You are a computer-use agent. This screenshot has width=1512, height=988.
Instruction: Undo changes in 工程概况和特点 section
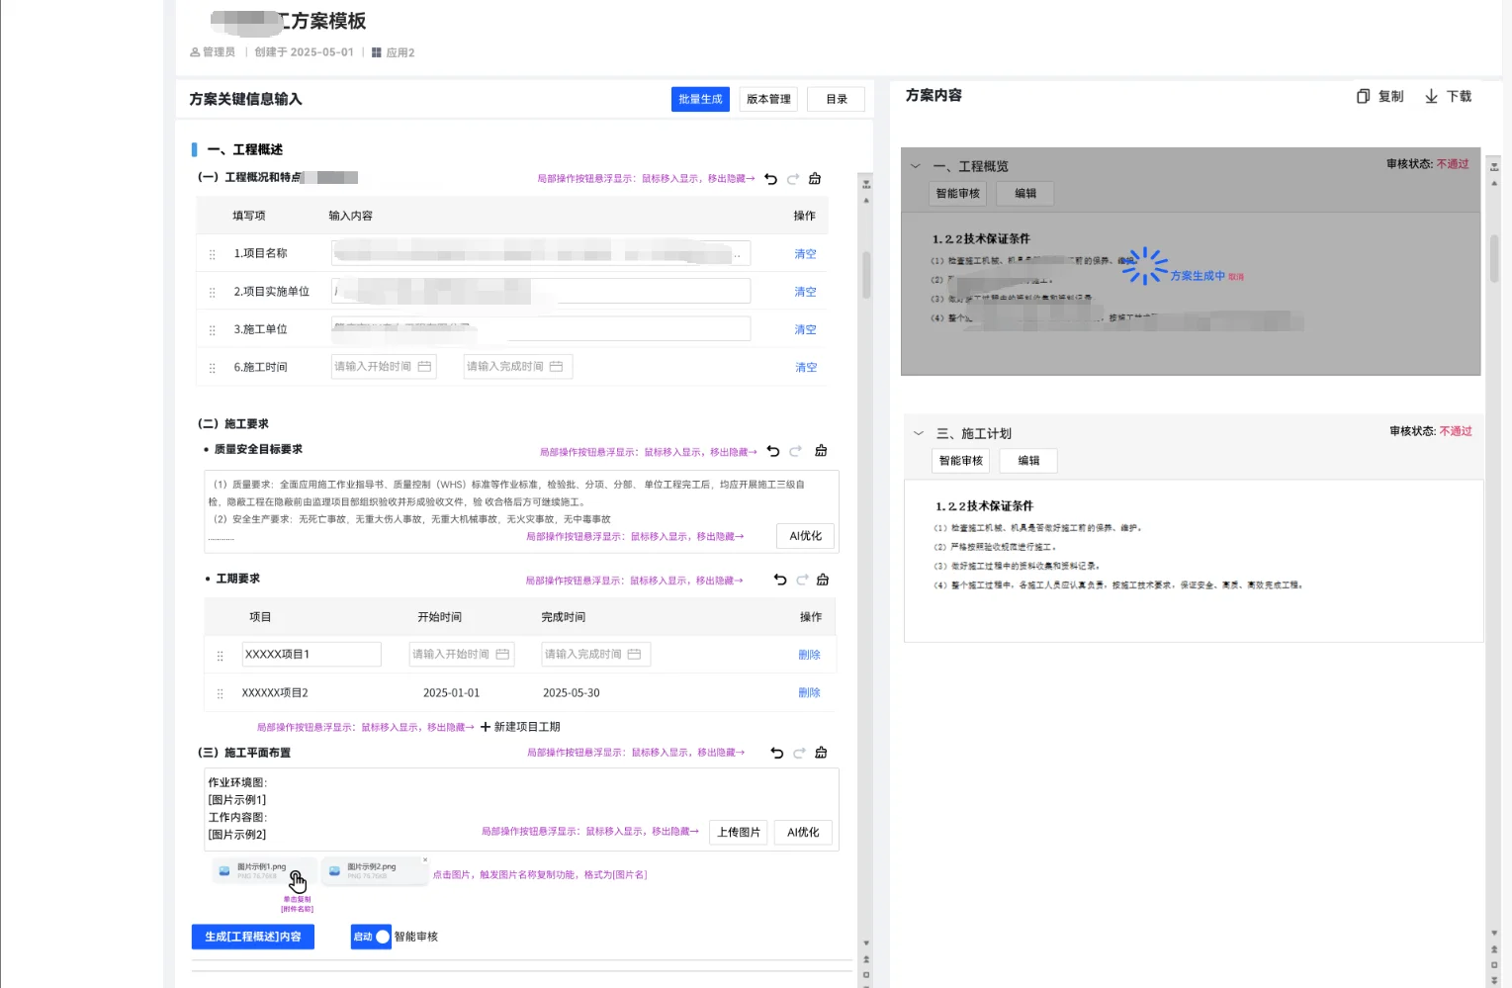tap(771, 179)
